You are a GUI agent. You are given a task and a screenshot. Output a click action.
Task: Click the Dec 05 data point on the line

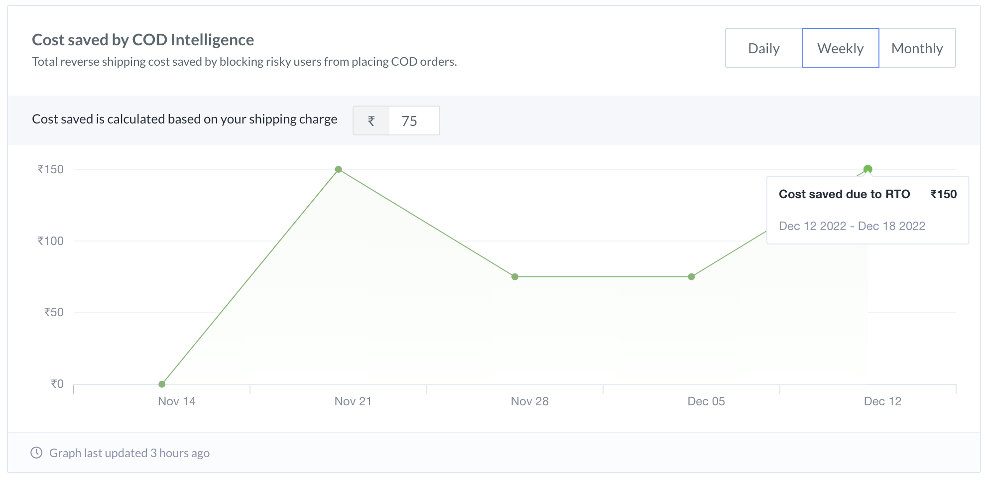coord(691,277)
